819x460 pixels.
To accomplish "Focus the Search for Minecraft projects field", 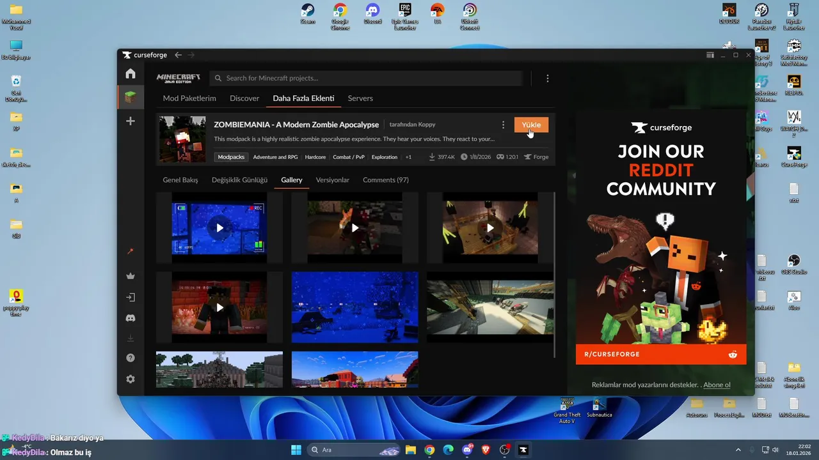I will click(366, 78).
